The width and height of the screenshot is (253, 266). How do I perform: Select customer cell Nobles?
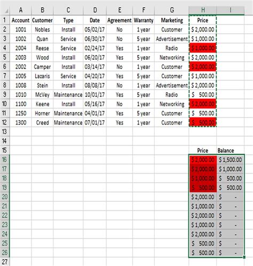[x=42, y=29]
